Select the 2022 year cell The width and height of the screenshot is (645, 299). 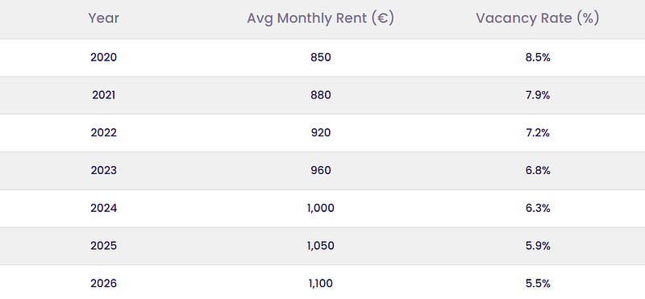click(x=104, y=133)
